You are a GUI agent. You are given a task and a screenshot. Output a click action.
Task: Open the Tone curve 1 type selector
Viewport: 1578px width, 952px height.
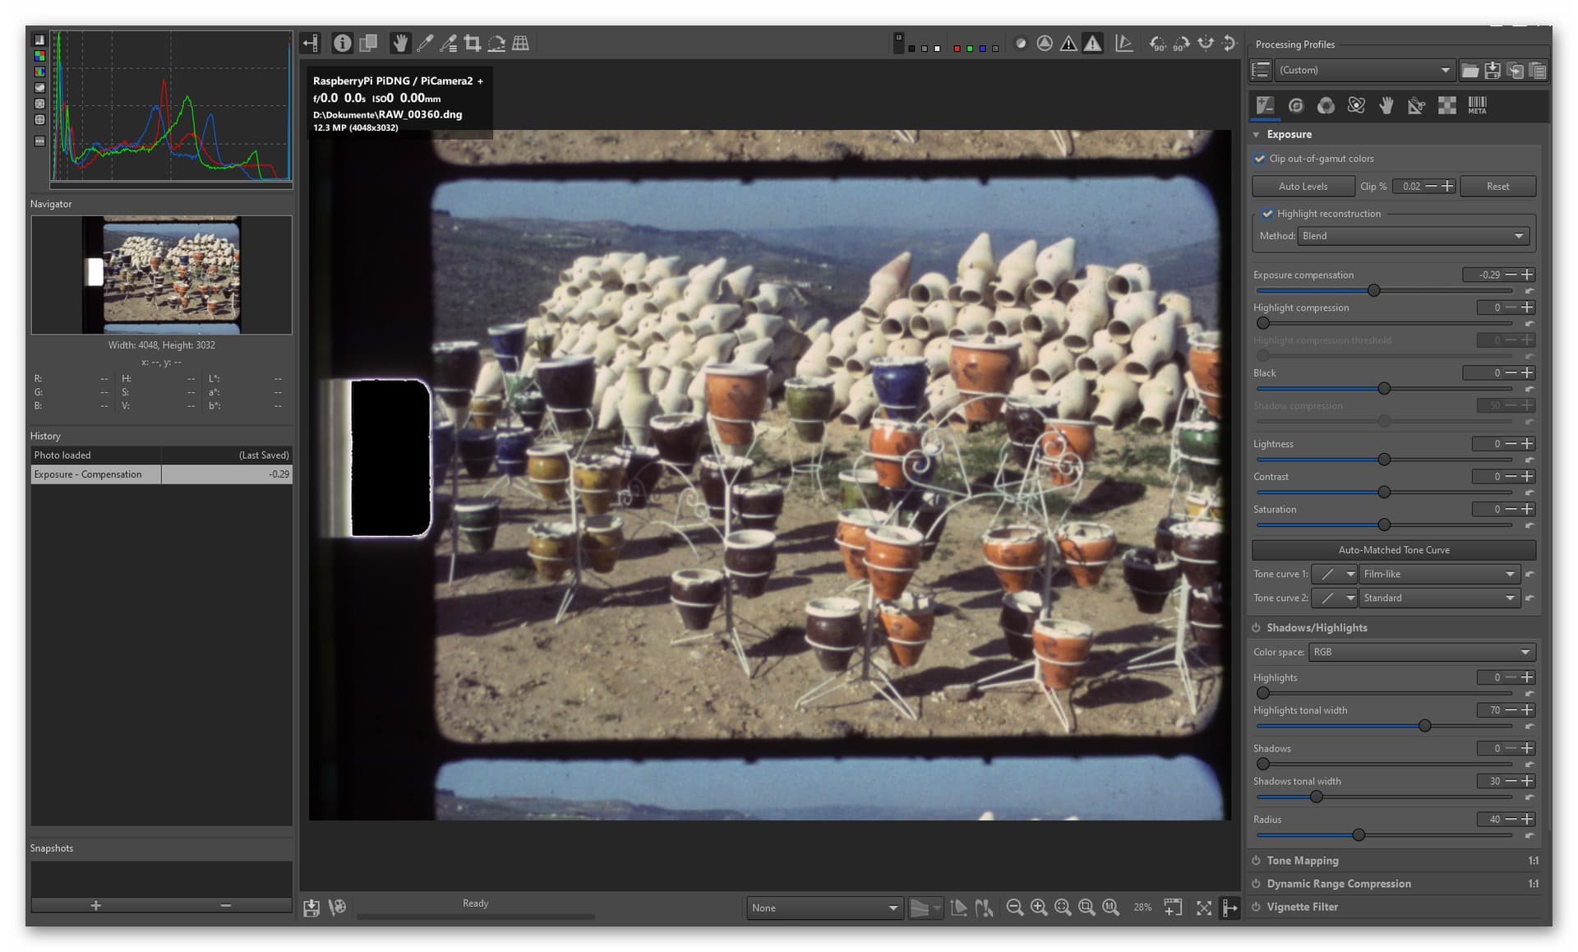(x=1334, y=574)
